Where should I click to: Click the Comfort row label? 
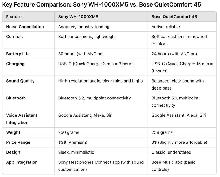(x=14, y=37)
